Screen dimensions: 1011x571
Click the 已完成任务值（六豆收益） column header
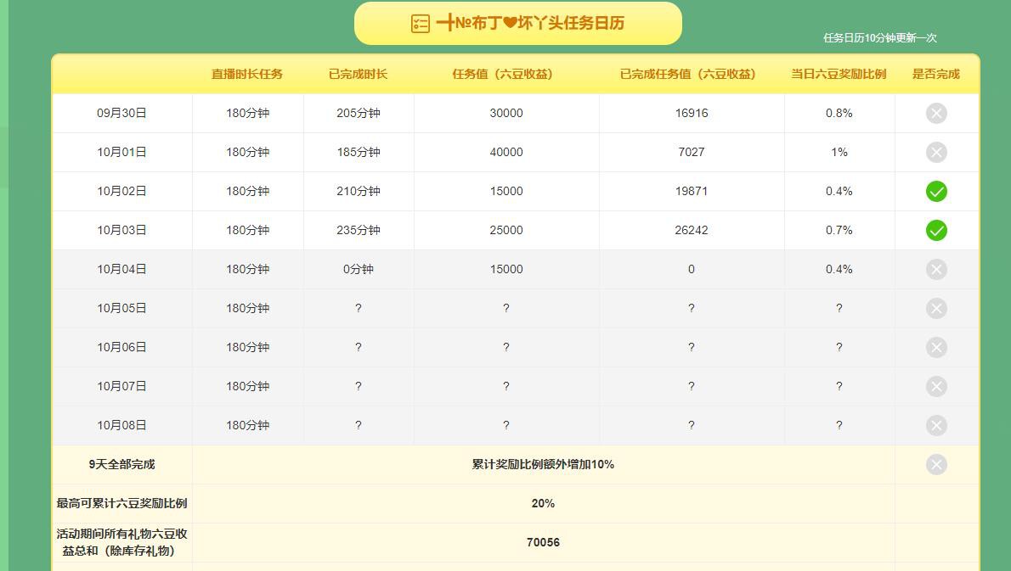point(692,74)
